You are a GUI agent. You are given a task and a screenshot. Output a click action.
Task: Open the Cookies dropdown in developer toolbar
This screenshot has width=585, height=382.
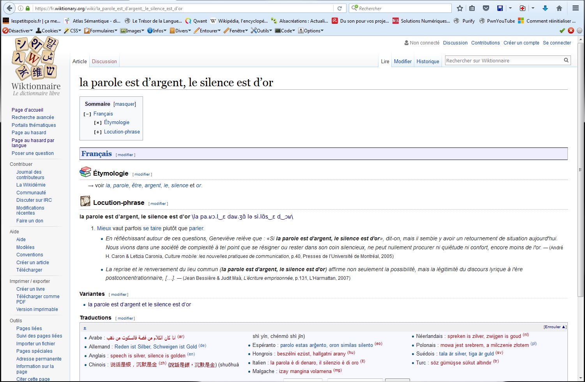click(x=49, y=30)
